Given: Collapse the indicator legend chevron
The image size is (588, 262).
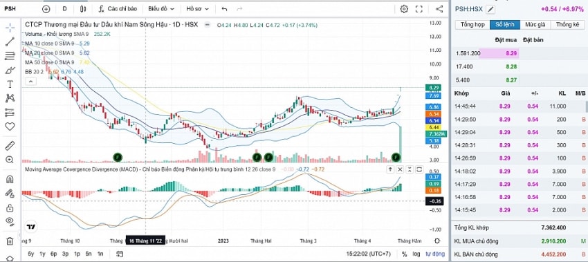Looking at the screenshot, I should coord(30,81).
